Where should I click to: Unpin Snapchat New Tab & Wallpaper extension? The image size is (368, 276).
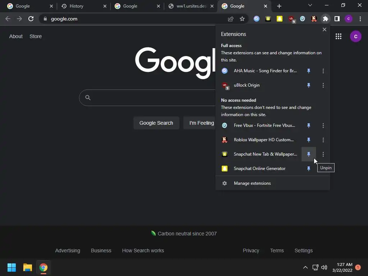[309, 154]
